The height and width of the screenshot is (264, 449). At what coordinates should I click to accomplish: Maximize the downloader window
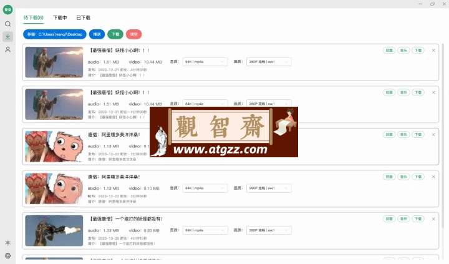click(x=432, y=4)
